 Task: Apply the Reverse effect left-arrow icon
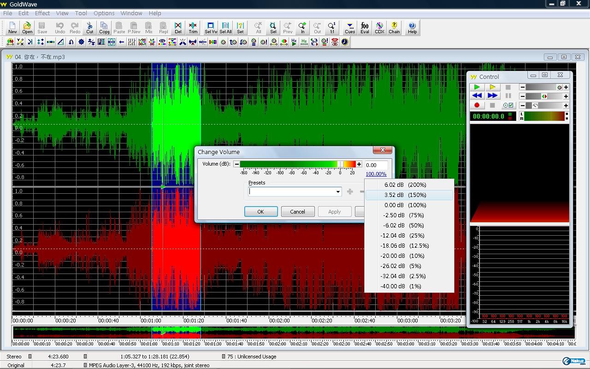[122, 42]
